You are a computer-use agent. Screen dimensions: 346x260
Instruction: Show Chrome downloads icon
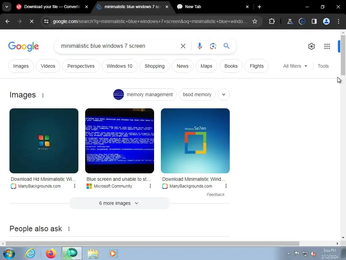302,21
